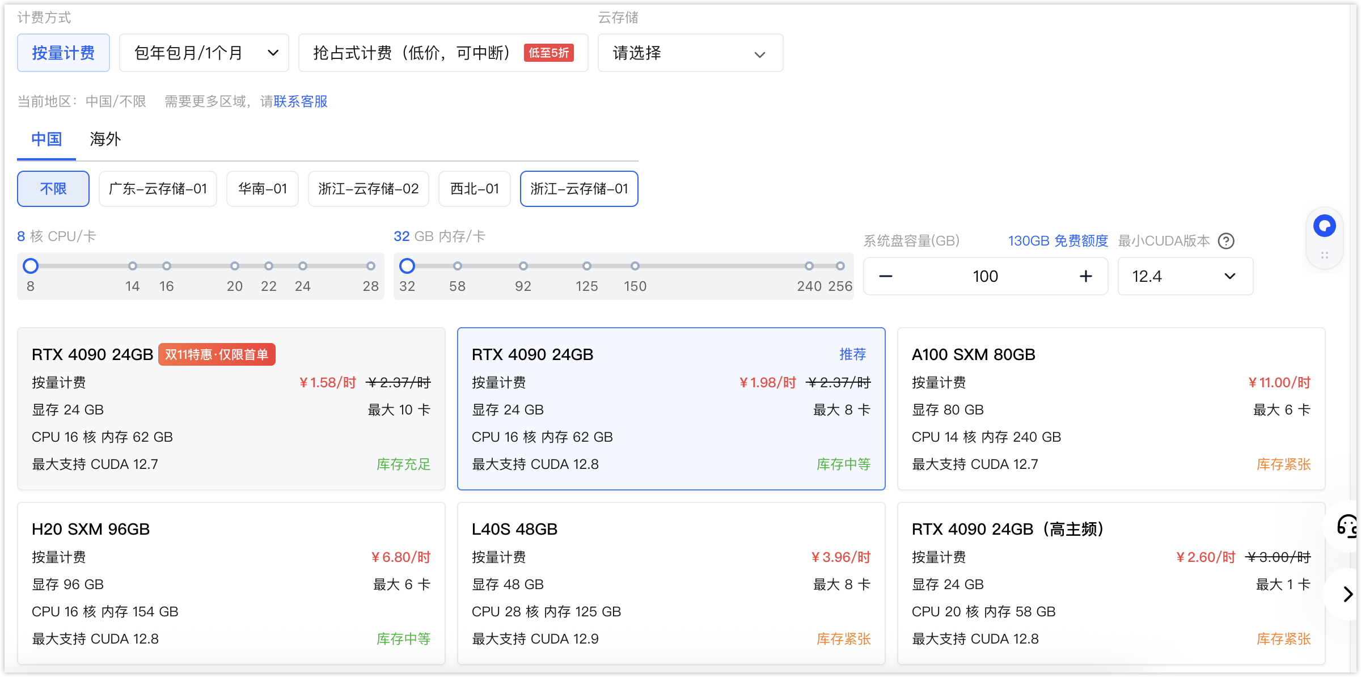The image size is (1361, 677).
Task: Expand the CUDA version 12.4 dropdown
Action: (x=1185, y=276)
